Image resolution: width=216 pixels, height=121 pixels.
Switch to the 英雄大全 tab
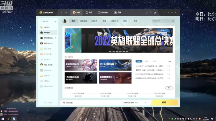pos(114,21)
